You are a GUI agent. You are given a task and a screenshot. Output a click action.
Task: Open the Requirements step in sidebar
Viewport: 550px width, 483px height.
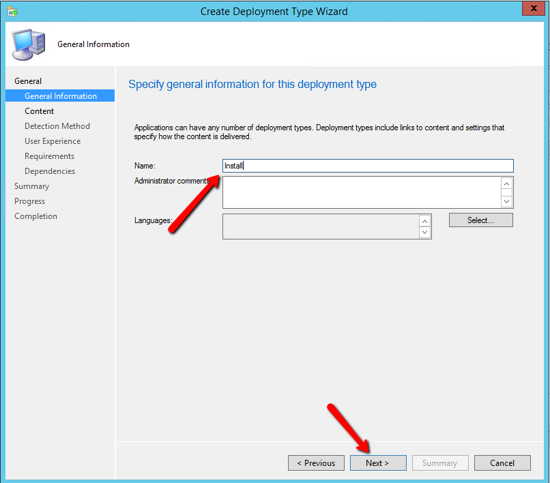(x=49, y=156)
